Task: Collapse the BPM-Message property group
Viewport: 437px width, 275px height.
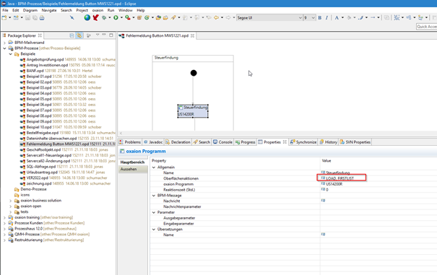Action: (154, 196)
